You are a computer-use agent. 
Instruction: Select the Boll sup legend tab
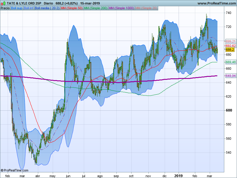click(17, 8)
